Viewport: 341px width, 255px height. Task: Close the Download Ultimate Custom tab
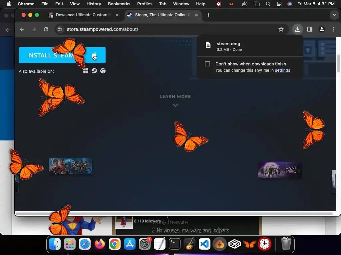click(117, 15)
